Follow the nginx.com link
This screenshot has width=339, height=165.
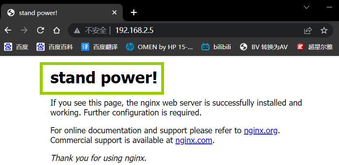click(x=194, y=140)
